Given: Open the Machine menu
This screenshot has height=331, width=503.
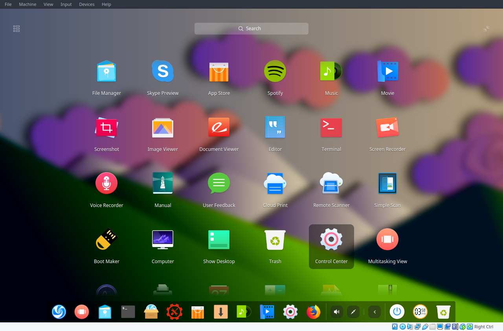Looking at the screenshot, I should [28, 4].
